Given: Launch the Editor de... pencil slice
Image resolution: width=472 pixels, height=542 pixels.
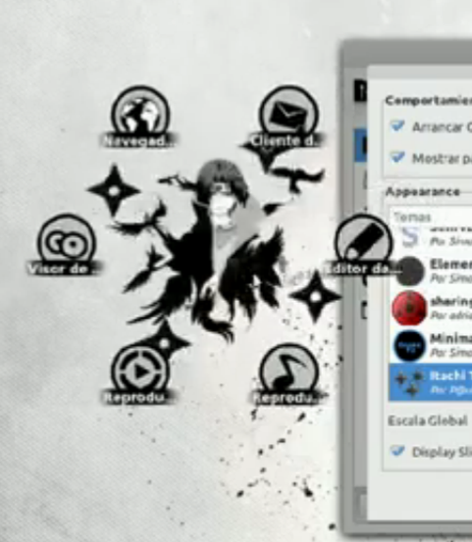Looking at the screenshot, I should 363,244.
